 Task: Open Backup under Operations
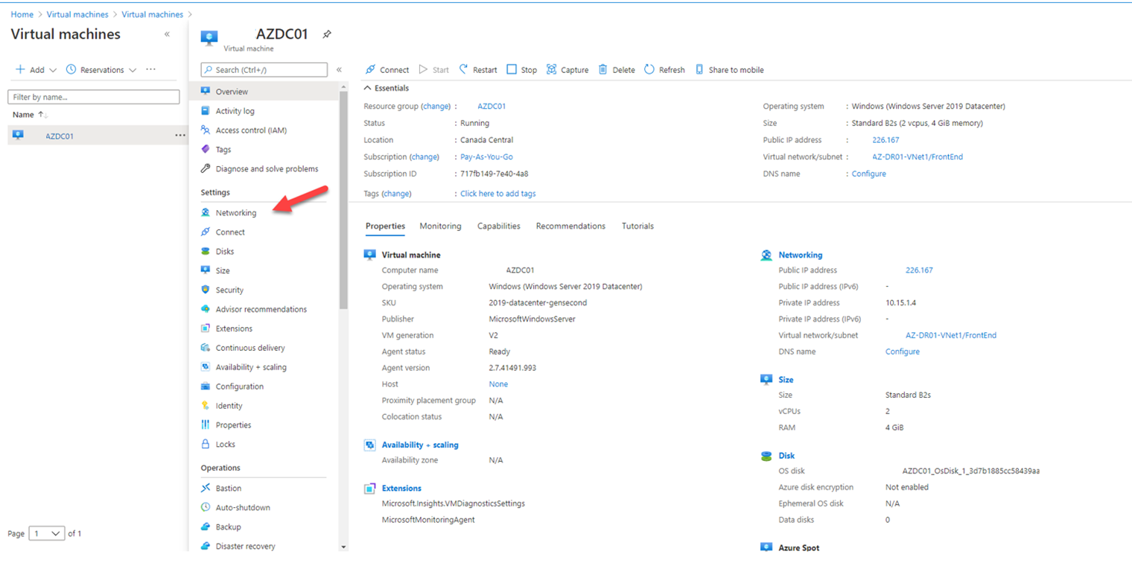(228, 527)
